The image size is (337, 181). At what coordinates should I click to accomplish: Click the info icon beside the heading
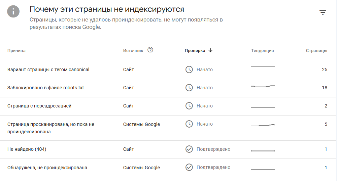pyautogui.click(x=13, y=12)
